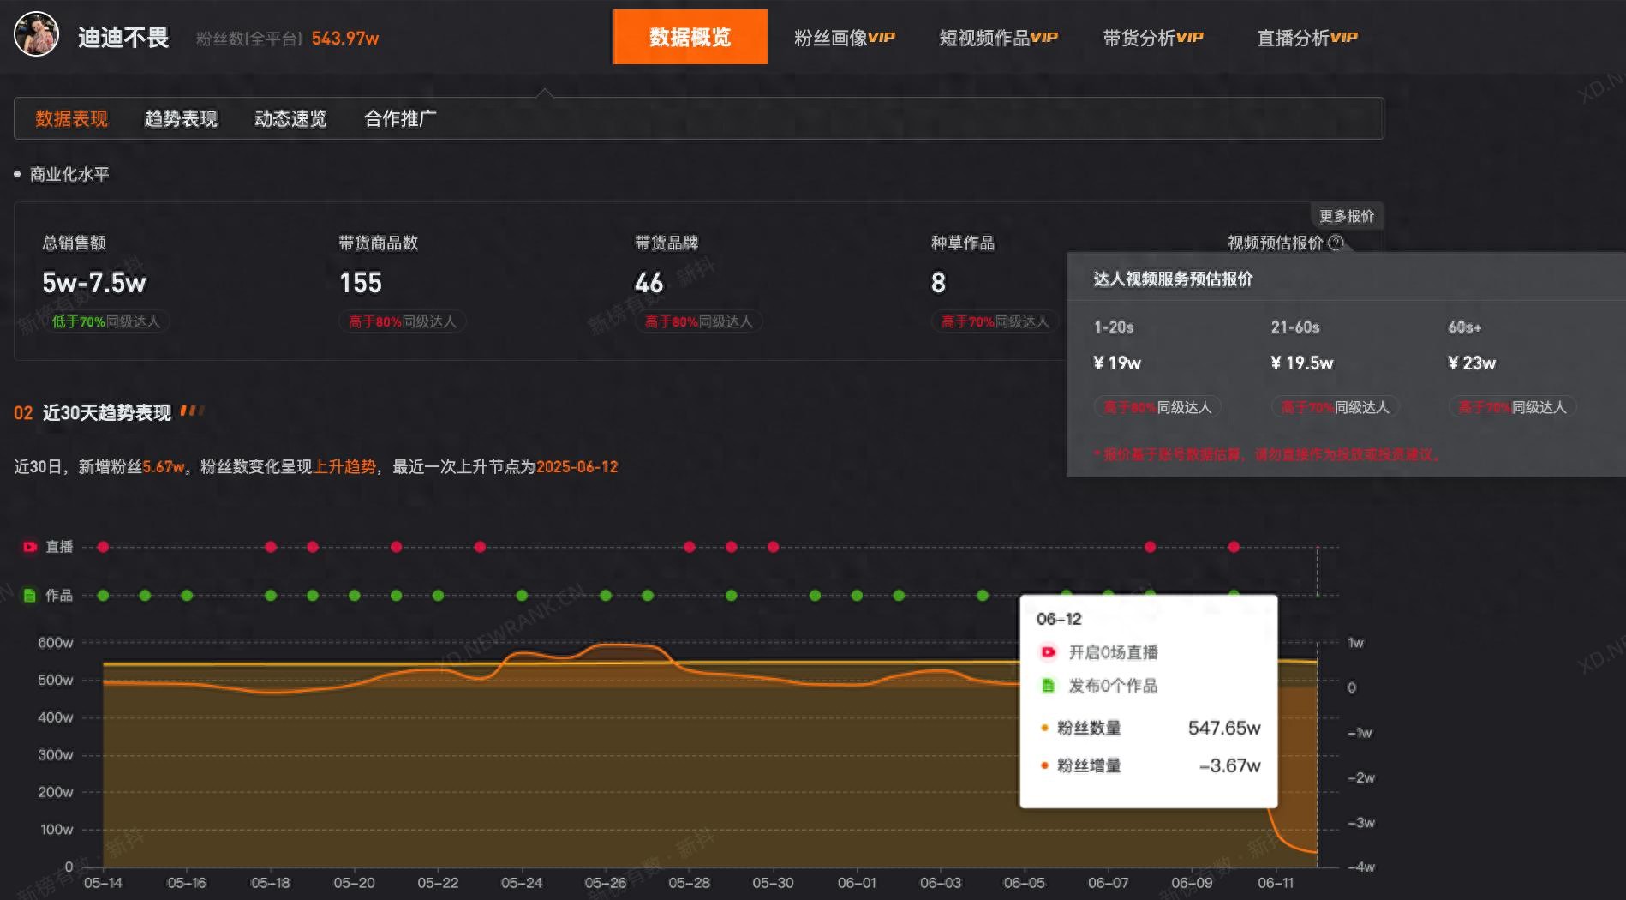This screenshot has height=900, width=1626.
Task: Jump to 动态速览 section
Action: (x=290, y=119)
